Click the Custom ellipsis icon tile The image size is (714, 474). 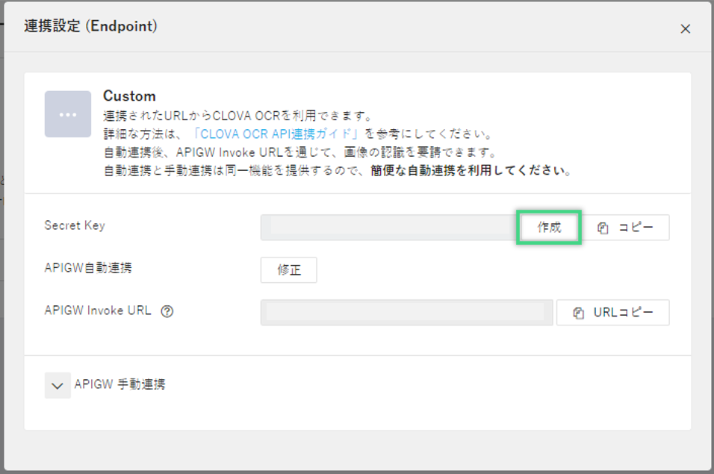67,114
